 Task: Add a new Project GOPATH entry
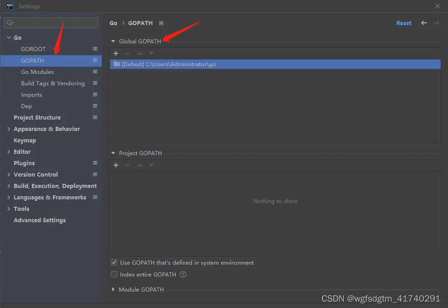point(116,165)
